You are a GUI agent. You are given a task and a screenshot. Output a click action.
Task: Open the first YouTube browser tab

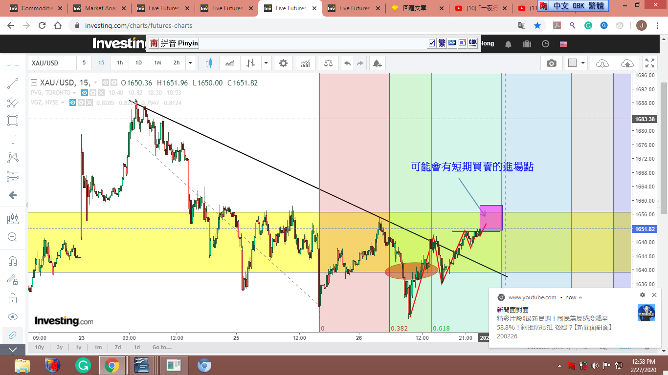click(480, 8)
